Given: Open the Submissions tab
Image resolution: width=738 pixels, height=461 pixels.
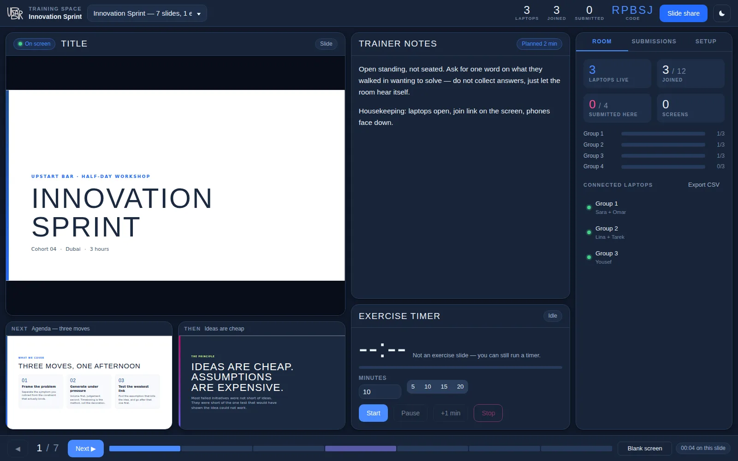Looking at the screenshot, I should click(x=654, y=41).
